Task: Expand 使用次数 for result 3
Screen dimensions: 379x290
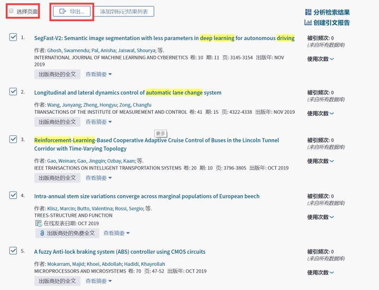Action: [x=321, y=161]
